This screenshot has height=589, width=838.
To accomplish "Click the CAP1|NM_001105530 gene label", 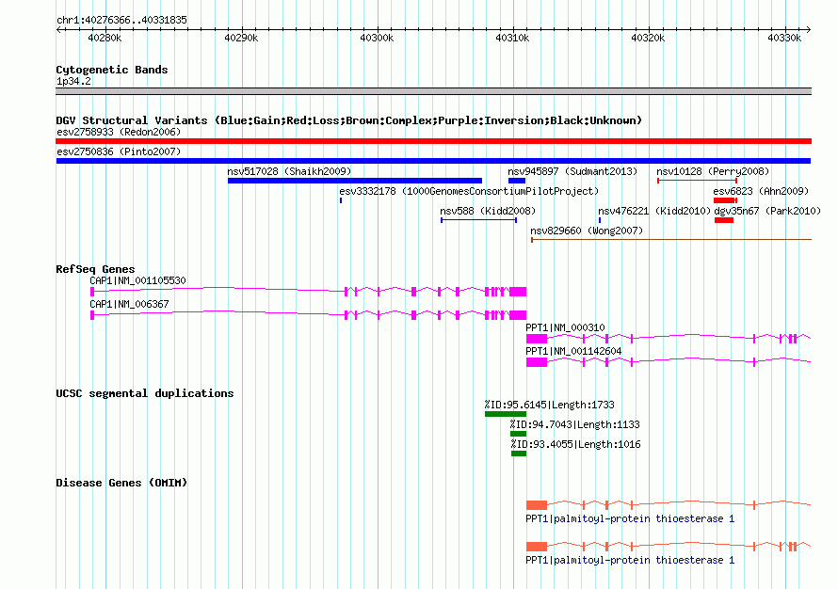I will click(x=137, y=280).
